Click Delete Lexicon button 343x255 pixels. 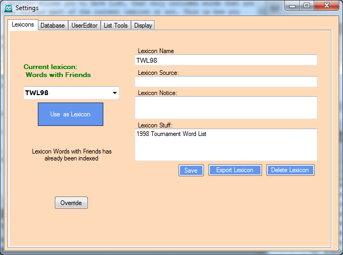click(x=290, y=170)
